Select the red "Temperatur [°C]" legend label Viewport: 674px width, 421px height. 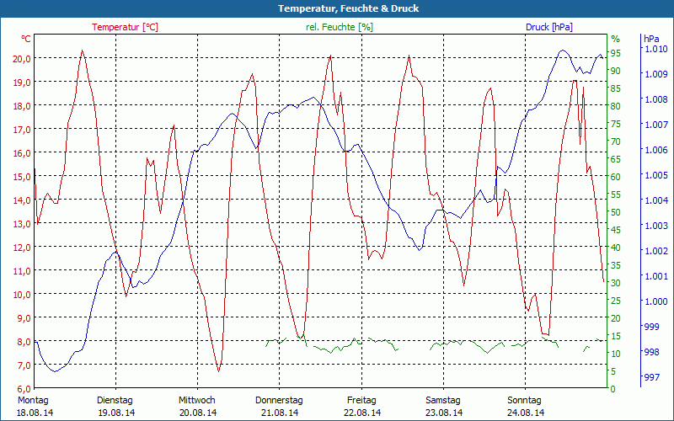[125, 27]
